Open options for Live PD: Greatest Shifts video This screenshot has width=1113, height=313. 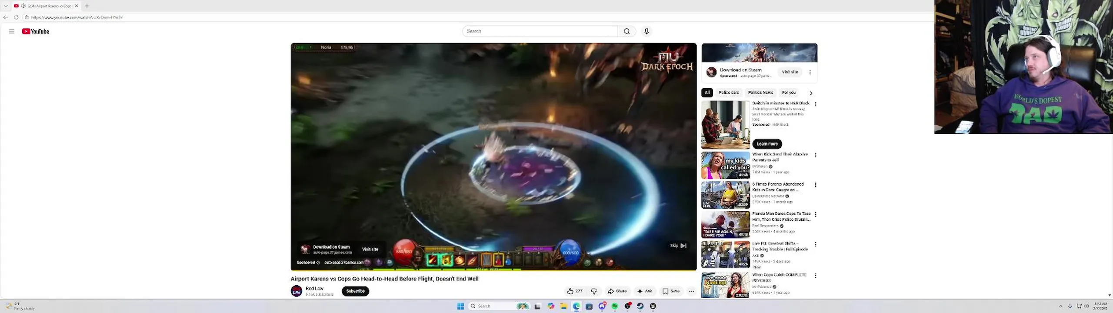click(816, 244)
